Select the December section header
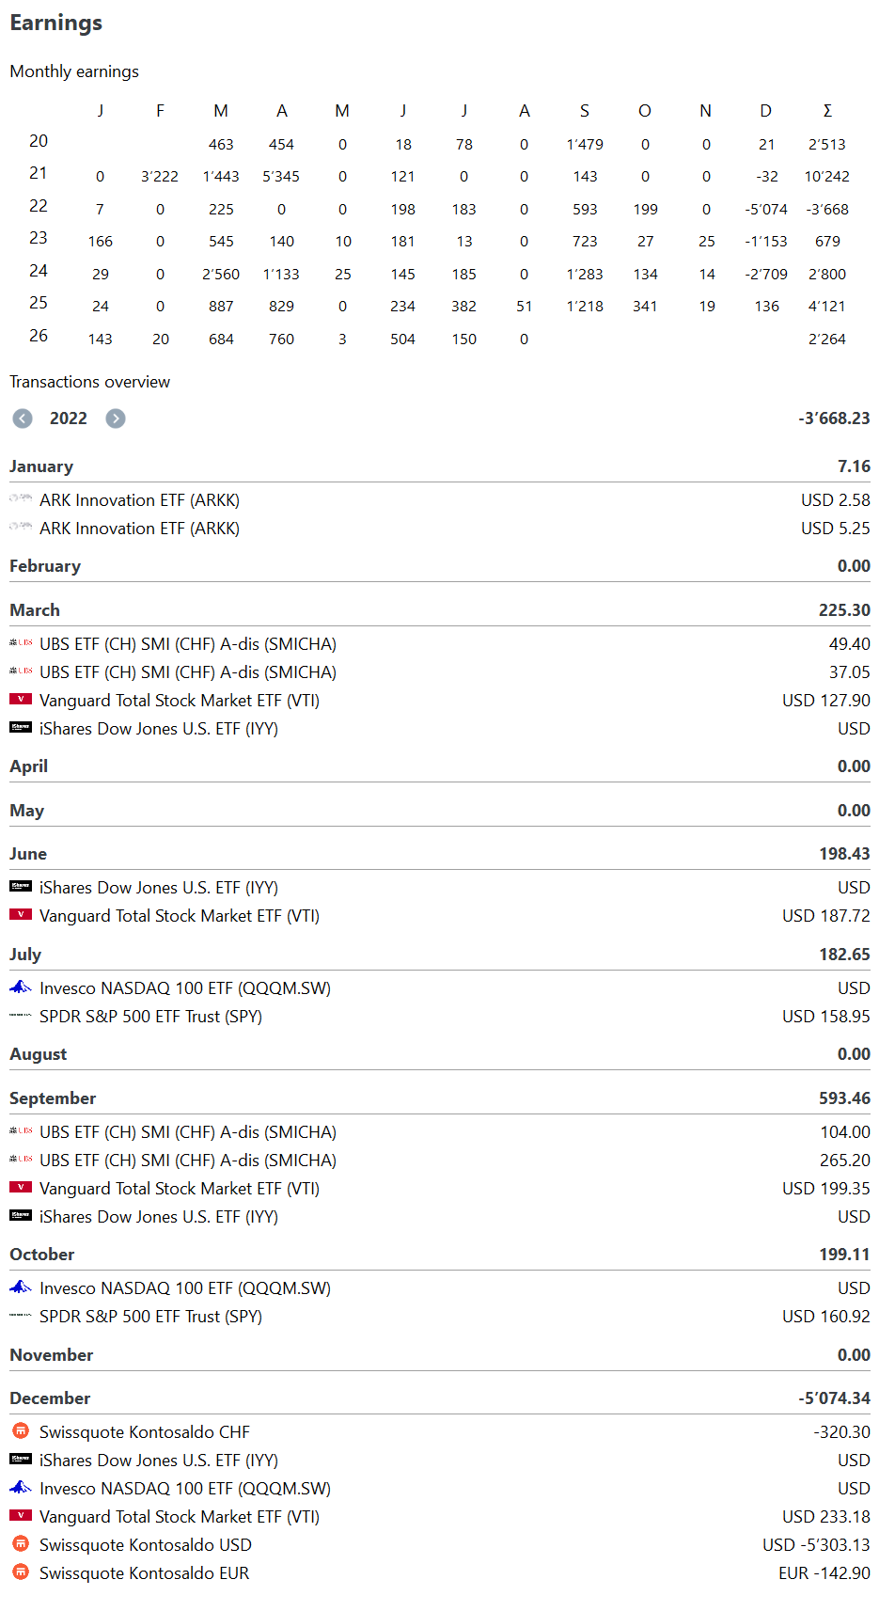The height and width of the screenshot is (1611, 895). pos(440,1398)
